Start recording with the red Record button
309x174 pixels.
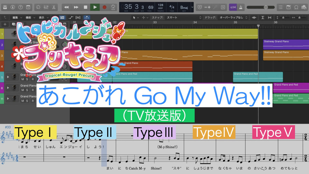tap(104, 7)
